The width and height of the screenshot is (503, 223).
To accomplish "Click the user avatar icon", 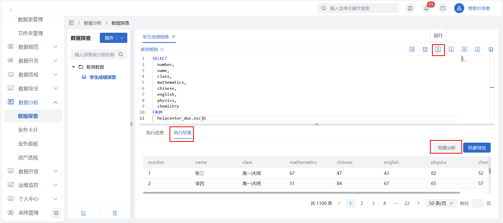I will pyautogui.click(x=459, y=8).
